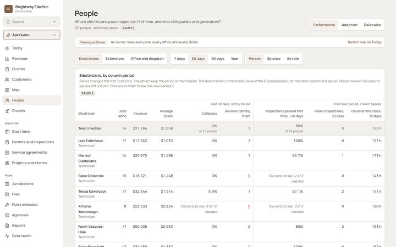The image size is (396, 247).
Task: Open Luis Esterhaus row
Action: (230, 143)
